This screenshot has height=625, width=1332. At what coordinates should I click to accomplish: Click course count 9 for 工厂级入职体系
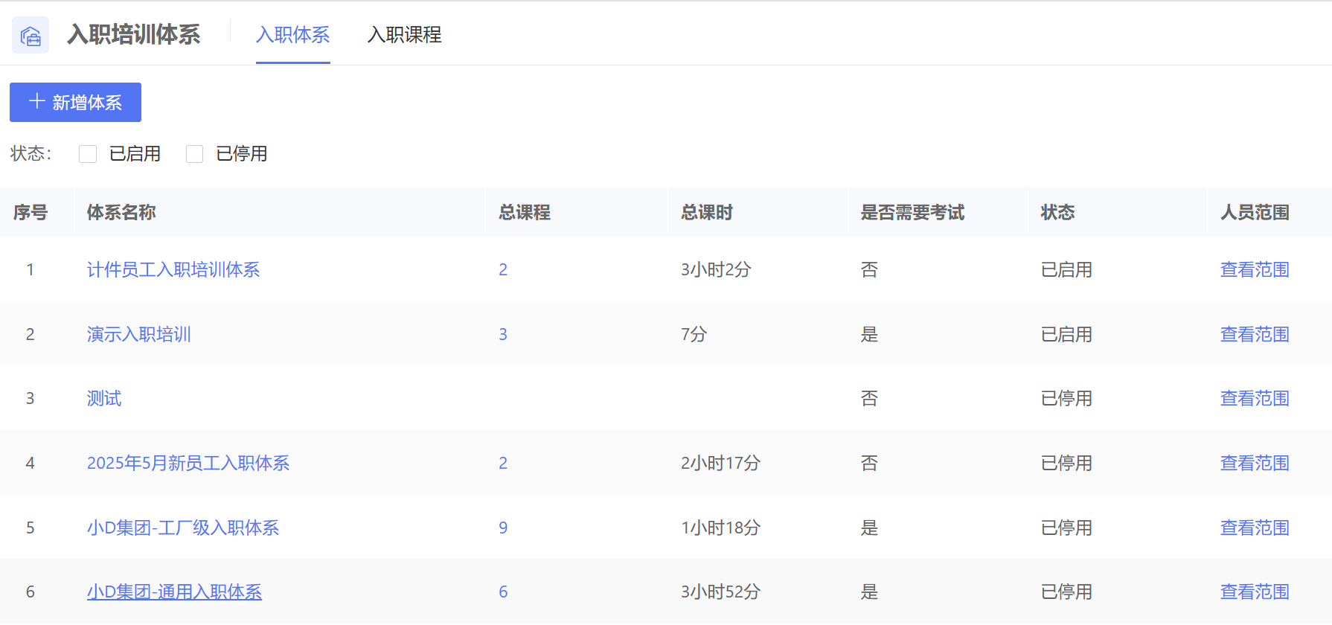pos(503,528)
